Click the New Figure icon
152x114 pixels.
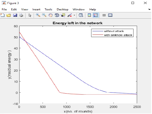click(3, 15)
